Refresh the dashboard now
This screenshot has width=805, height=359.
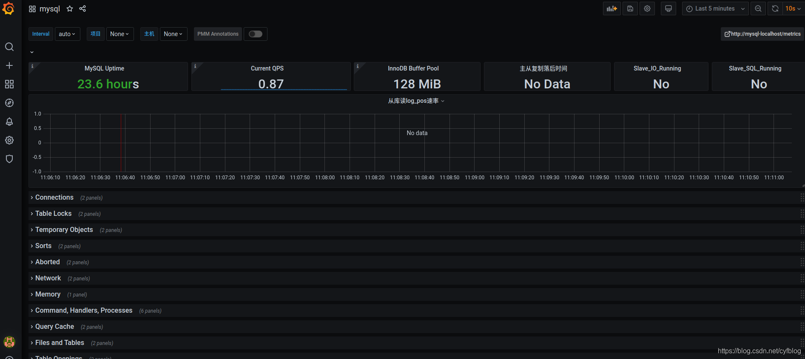click(x=775, y=8)
